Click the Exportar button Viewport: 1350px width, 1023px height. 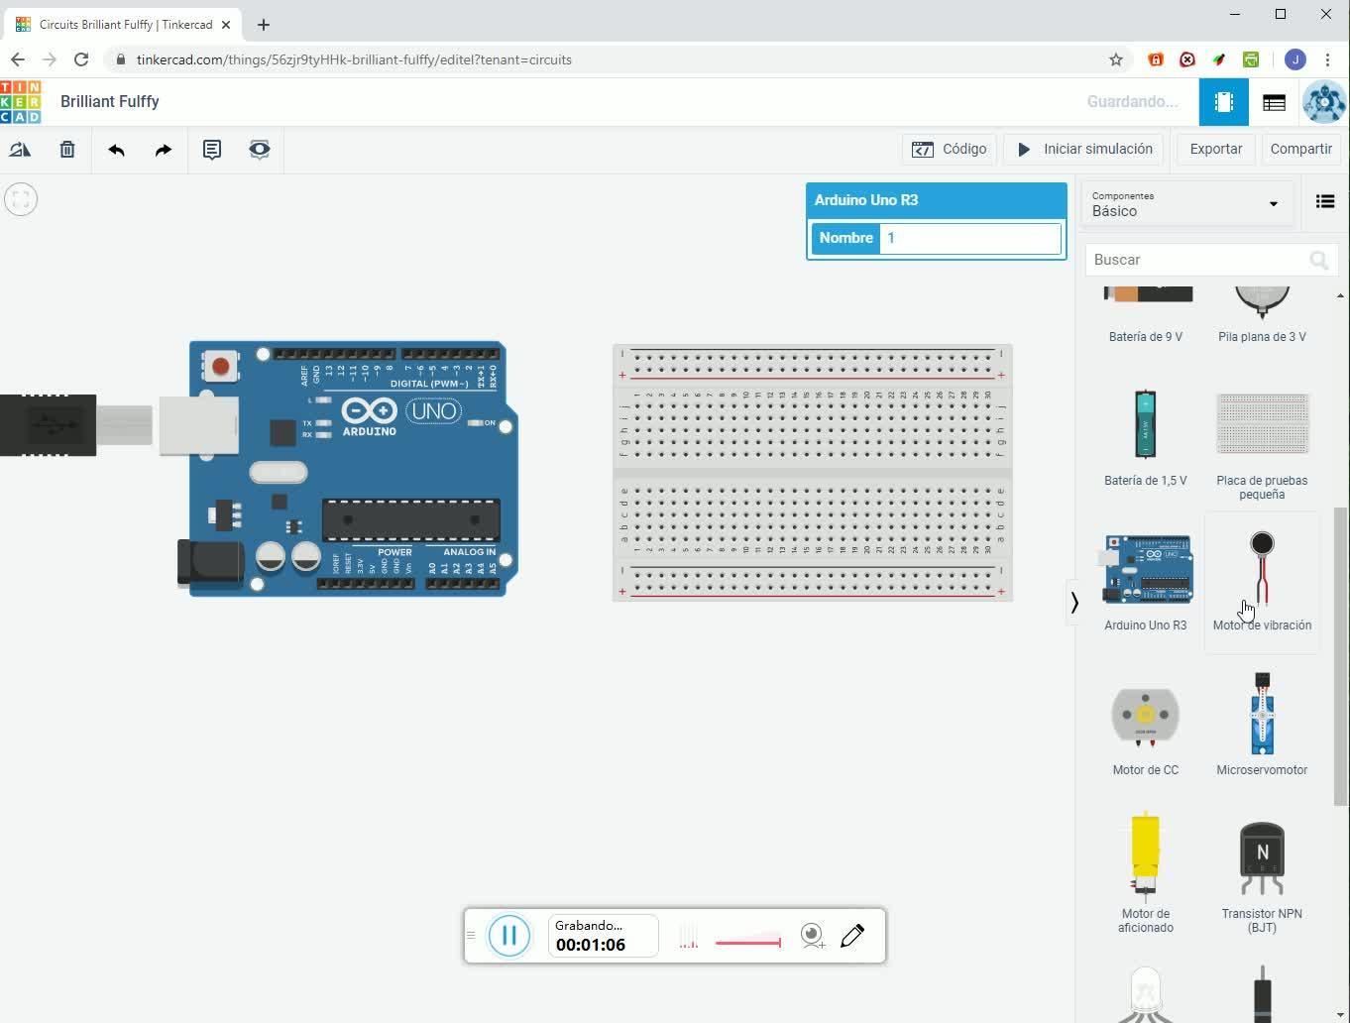point(1216,149)
